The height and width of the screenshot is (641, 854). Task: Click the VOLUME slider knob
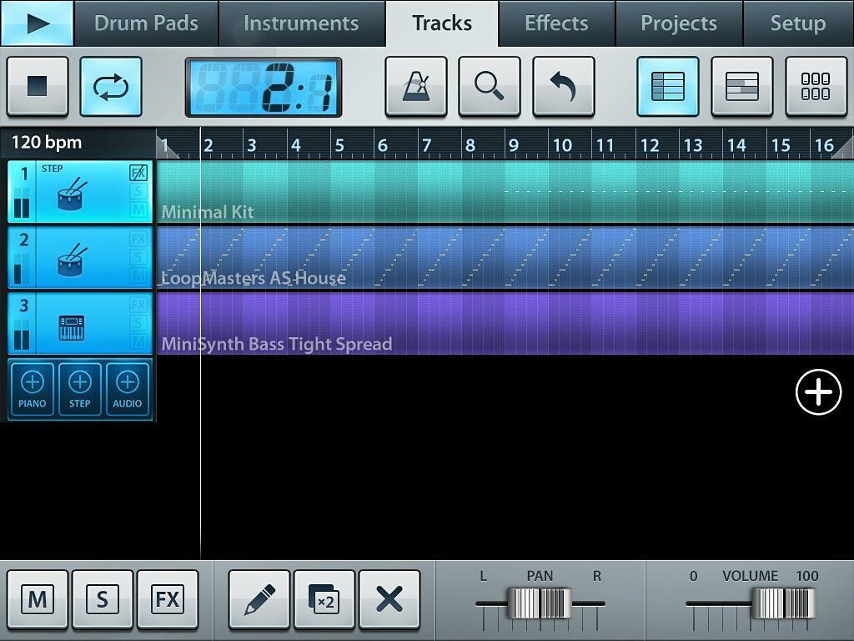coord(783,603)
